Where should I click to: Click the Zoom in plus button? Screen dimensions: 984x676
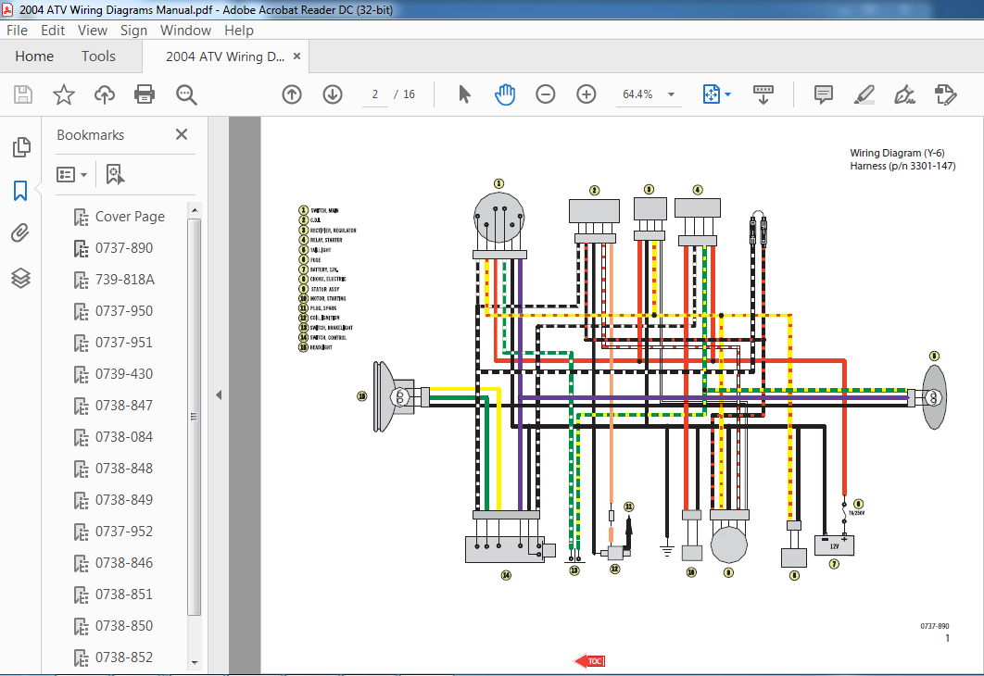[x=587, y=94]
